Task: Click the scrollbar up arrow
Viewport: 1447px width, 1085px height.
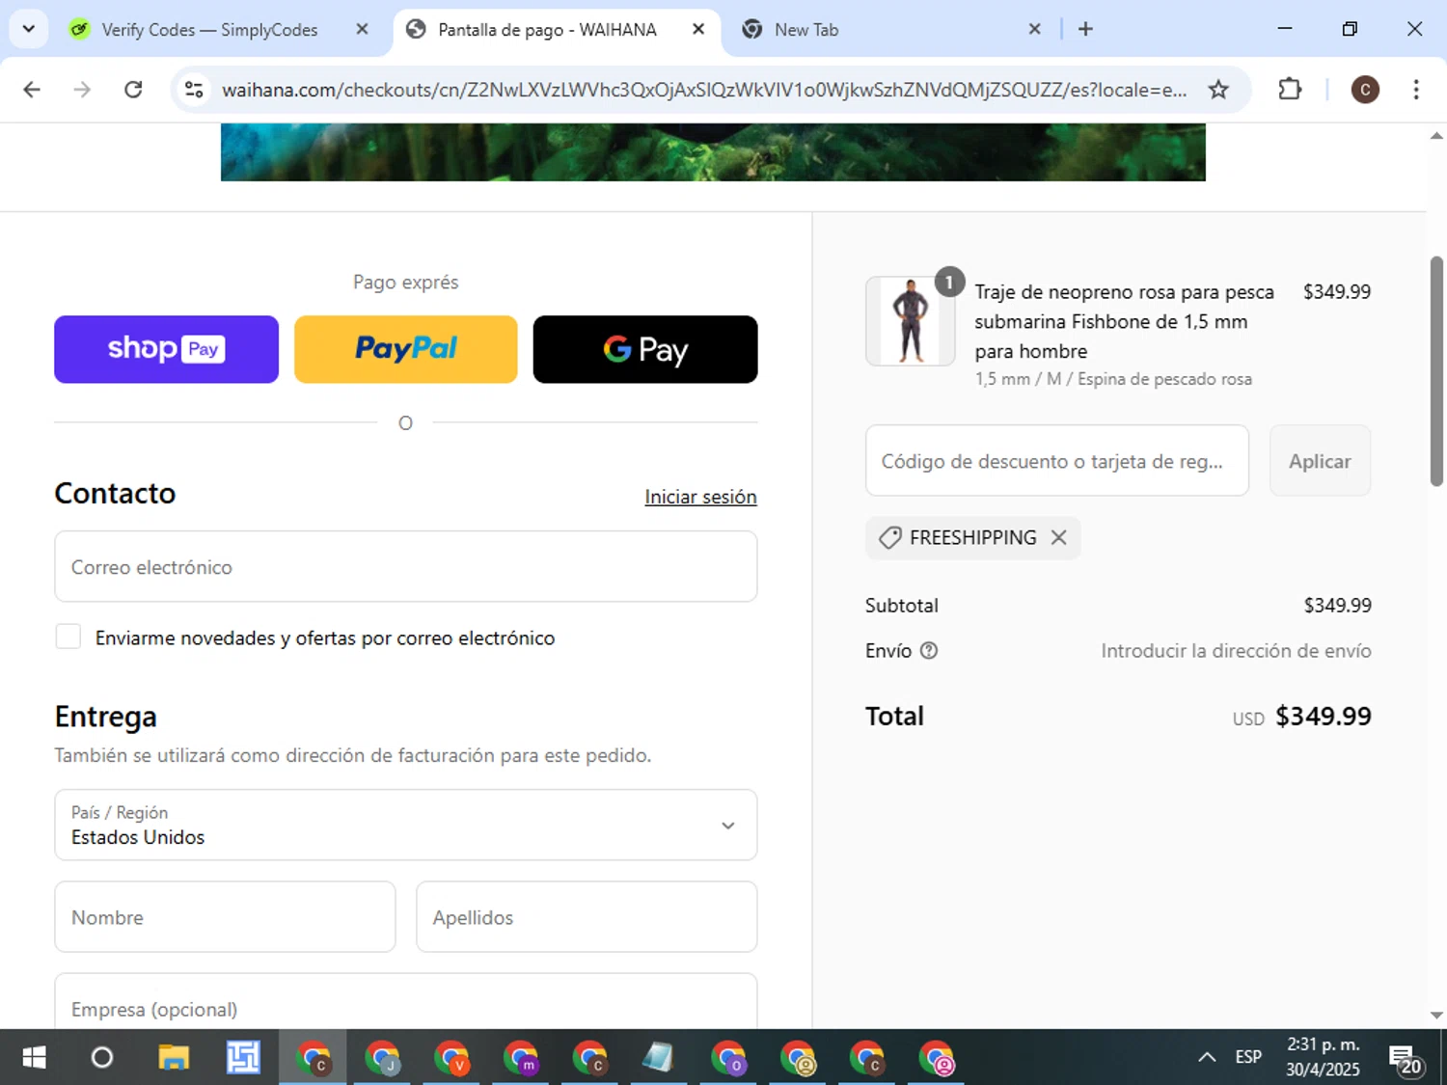Action: point(1436,136)
